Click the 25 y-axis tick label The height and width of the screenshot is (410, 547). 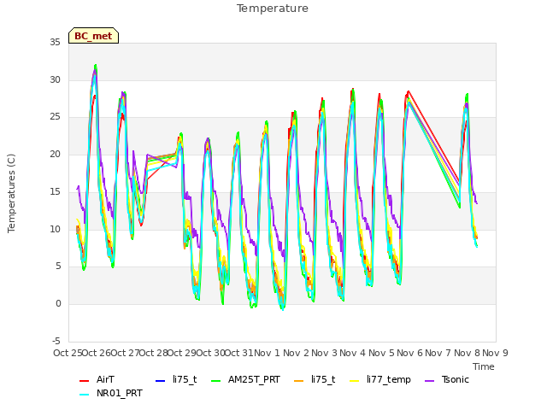[x=55, y=117]
